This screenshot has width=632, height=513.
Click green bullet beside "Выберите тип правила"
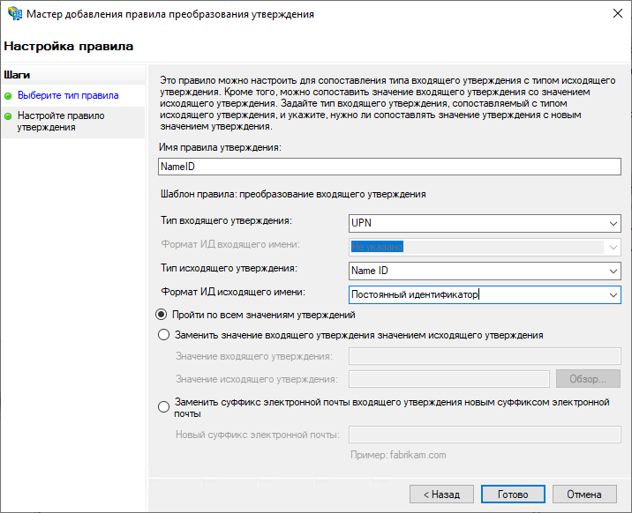[x=9, y=95]
